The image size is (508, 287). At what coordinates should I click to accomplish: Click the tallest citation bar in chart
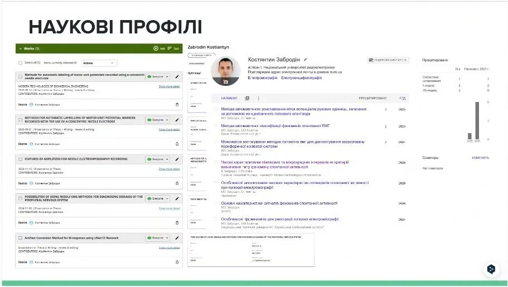pyautogui.click(x=477, y=120)
